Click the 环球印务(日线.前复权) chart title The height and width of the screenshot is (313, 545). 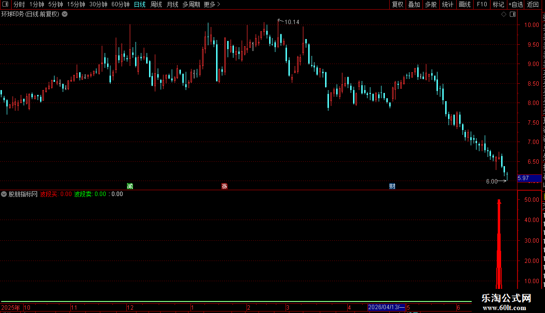tap(30, 14)
